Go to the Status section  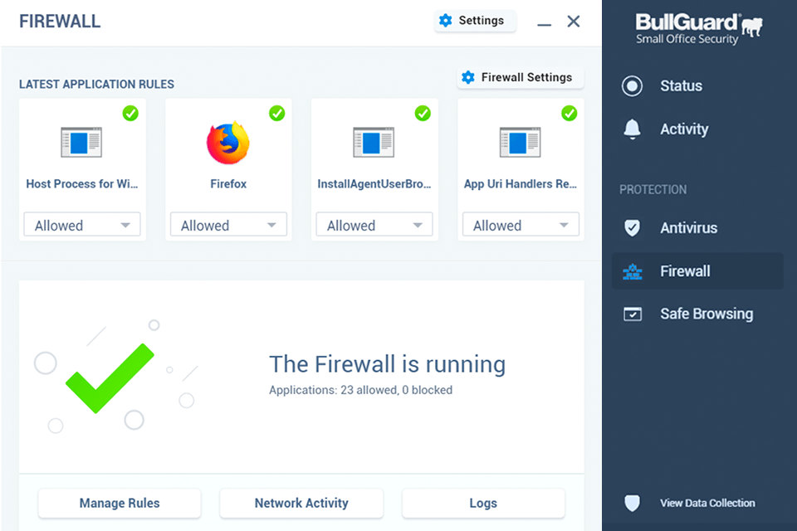click(681, 85)
